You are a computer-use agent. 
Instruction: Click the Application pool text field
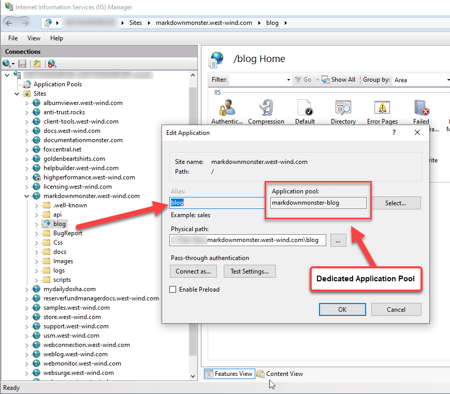point(318,203)
